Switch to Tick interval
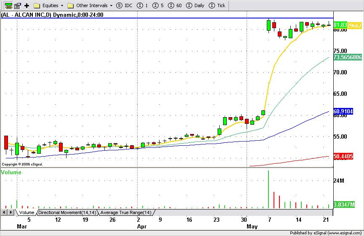The width and height of the screenshot is (364, 236). (217, 5)
